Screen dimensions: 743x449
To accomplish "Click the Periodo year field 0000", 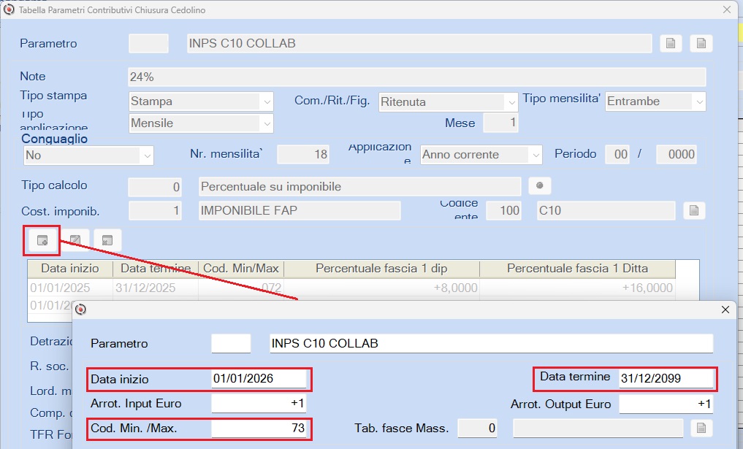I will click(x=677, y=154).
